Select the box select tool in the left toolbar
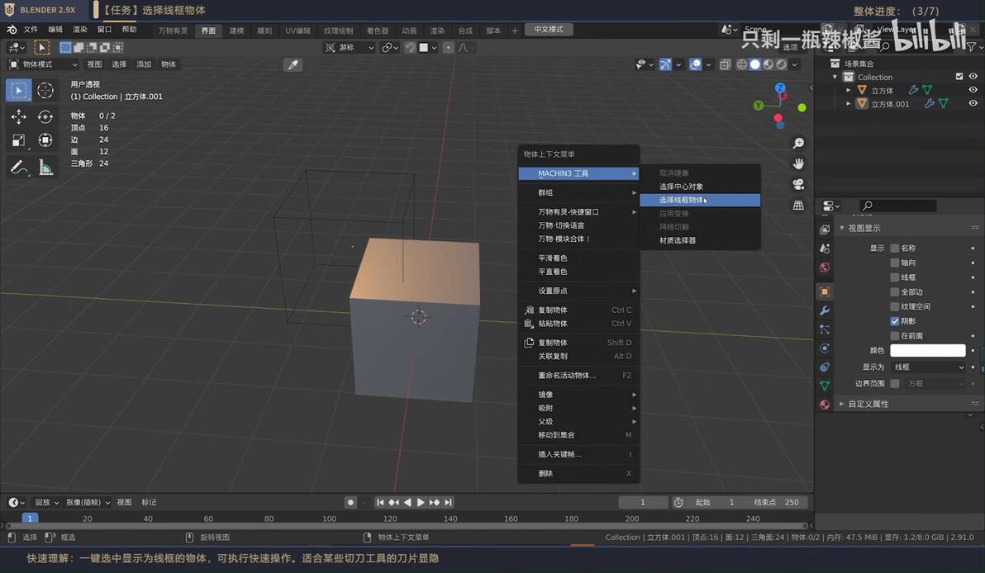Screen dimensions: 985x573 pyautogui.click(x=19, y=90)
